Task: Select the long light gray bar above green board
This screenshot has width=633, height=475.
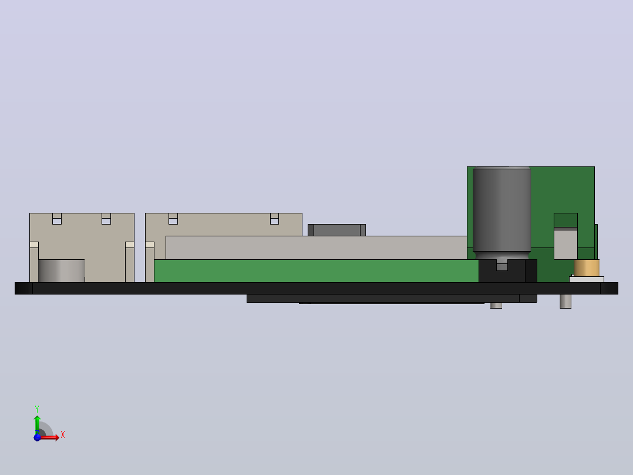Action: pyautogui.click(x=316, y=247)
